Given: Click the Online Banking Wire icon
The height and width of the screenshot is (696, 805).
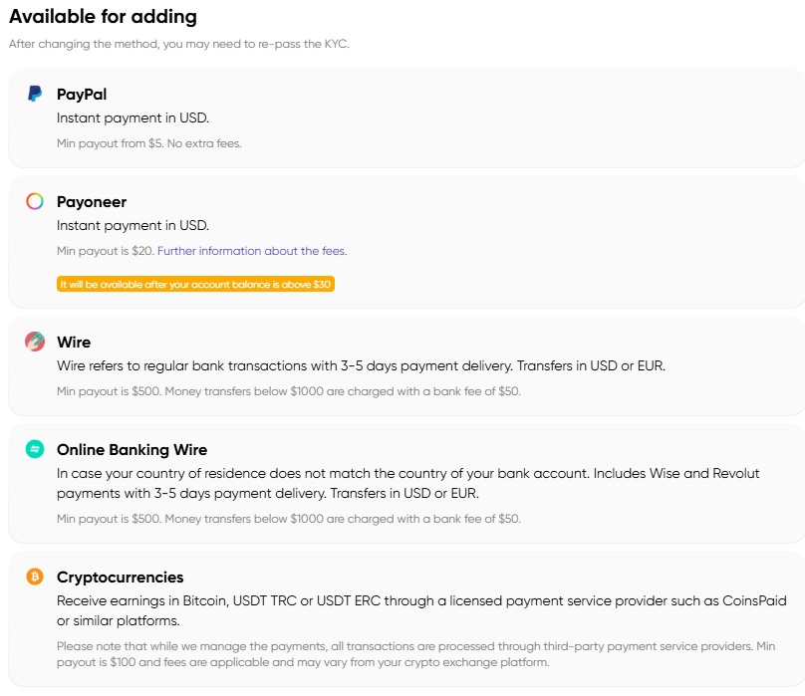Looking at the screenshot, I should point(34,449).
